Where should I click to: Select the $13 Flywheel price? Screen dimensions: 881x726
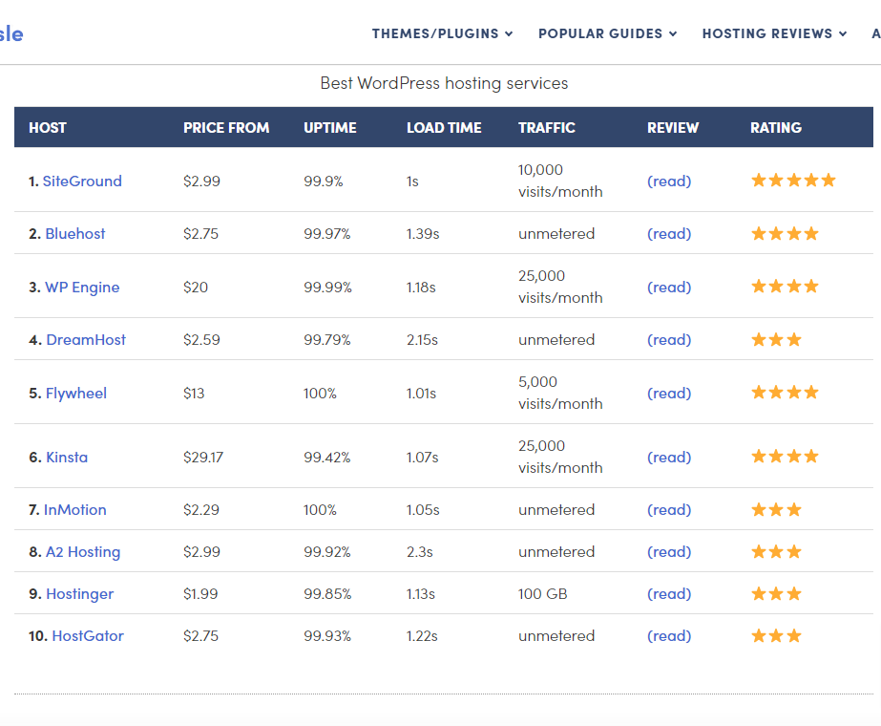pyautogui.click(x=194, y=394)
